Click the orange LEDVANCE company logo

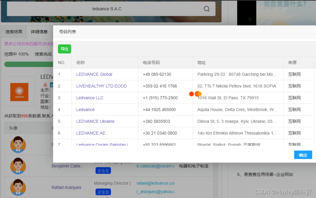pos(19,92)
